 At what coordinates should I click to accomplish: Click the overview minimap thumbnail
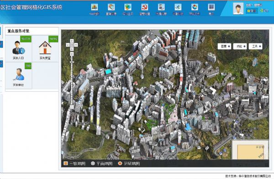click(250, 150)
